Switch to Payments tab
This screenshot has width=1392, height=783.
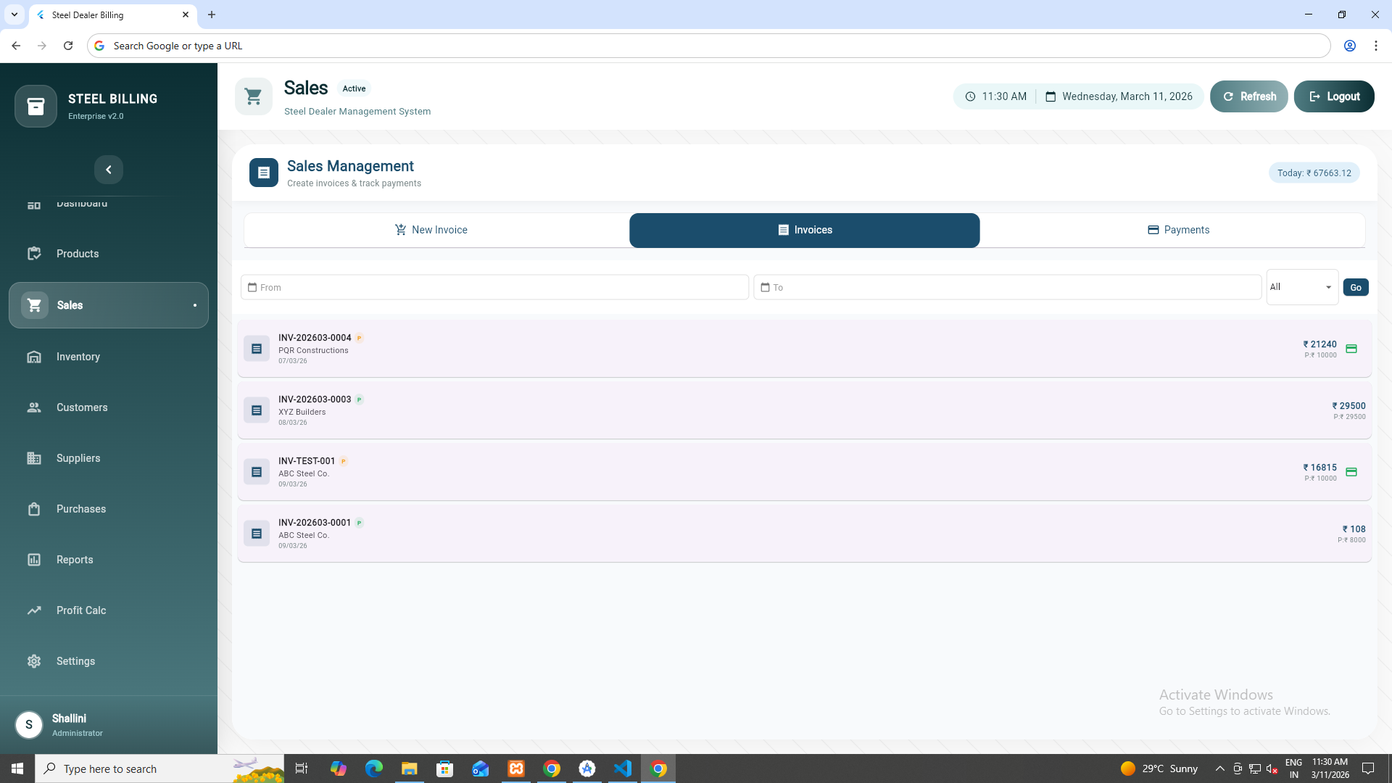(1178, 230)
